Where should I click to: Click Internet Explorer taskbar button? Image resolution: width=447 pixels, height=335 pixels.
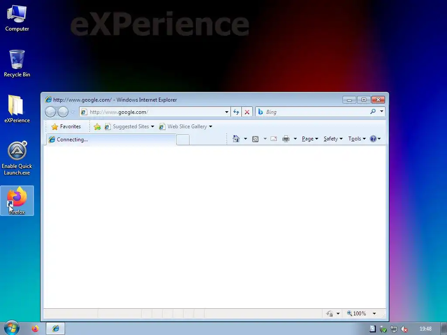[55, 328]
